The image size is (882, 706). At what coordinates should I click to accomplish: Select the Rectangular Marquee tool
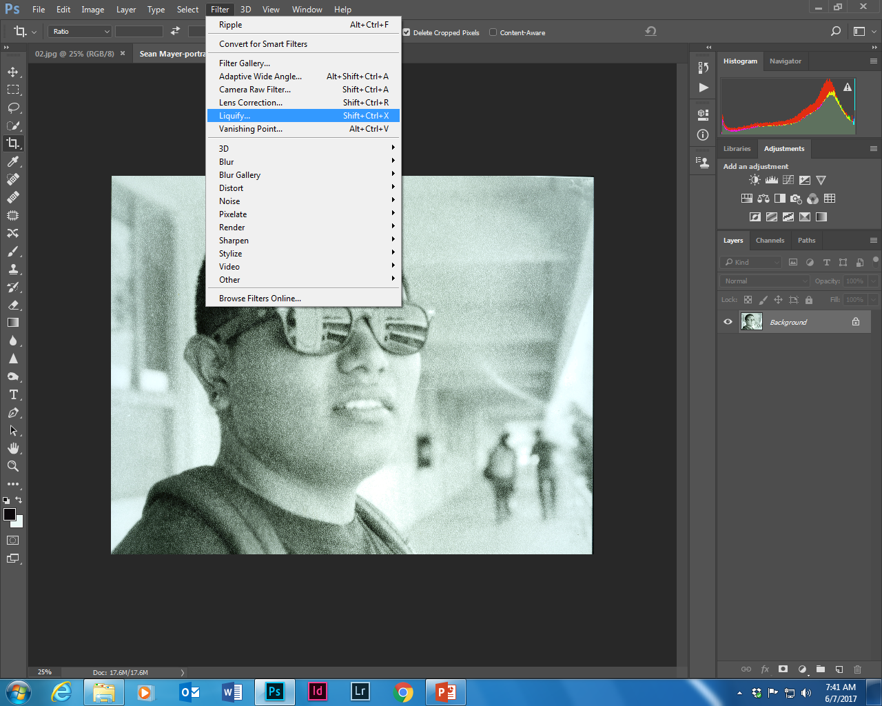(x=13, y=90)
